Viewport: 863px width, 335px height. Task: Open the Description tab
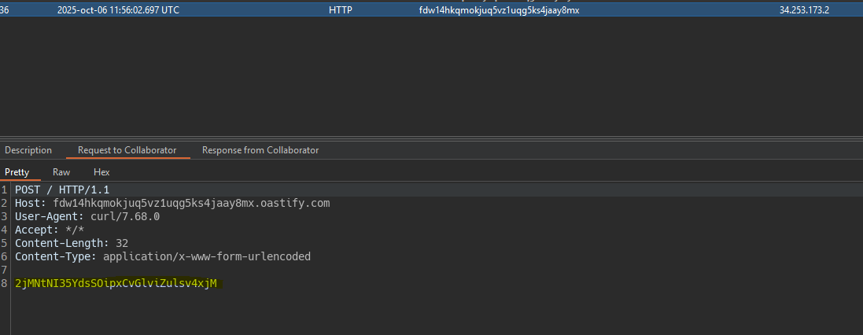click(28, 150)
